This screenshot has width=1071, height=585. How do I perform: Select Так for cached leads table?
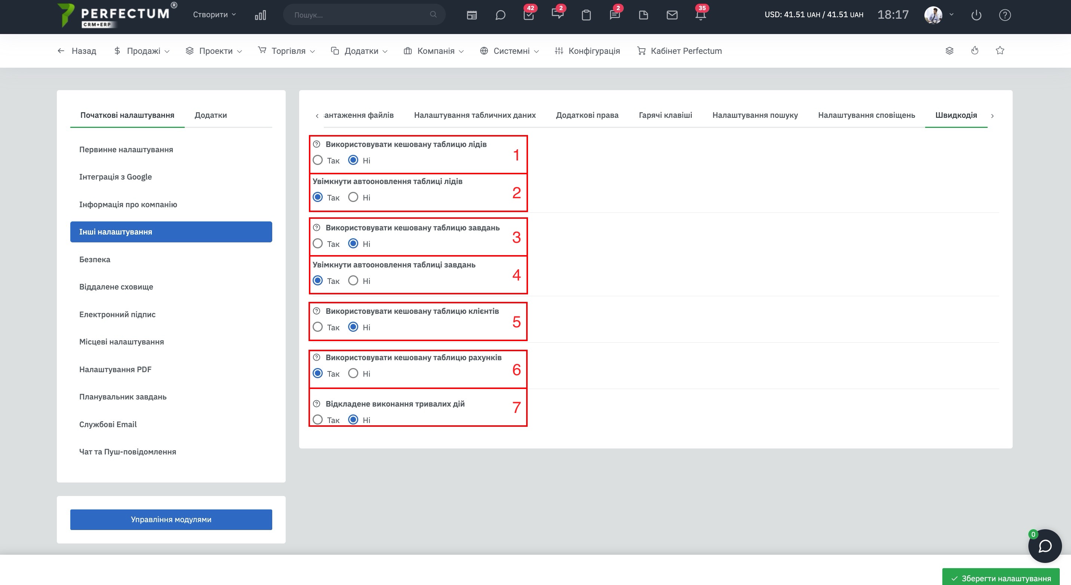317,160
